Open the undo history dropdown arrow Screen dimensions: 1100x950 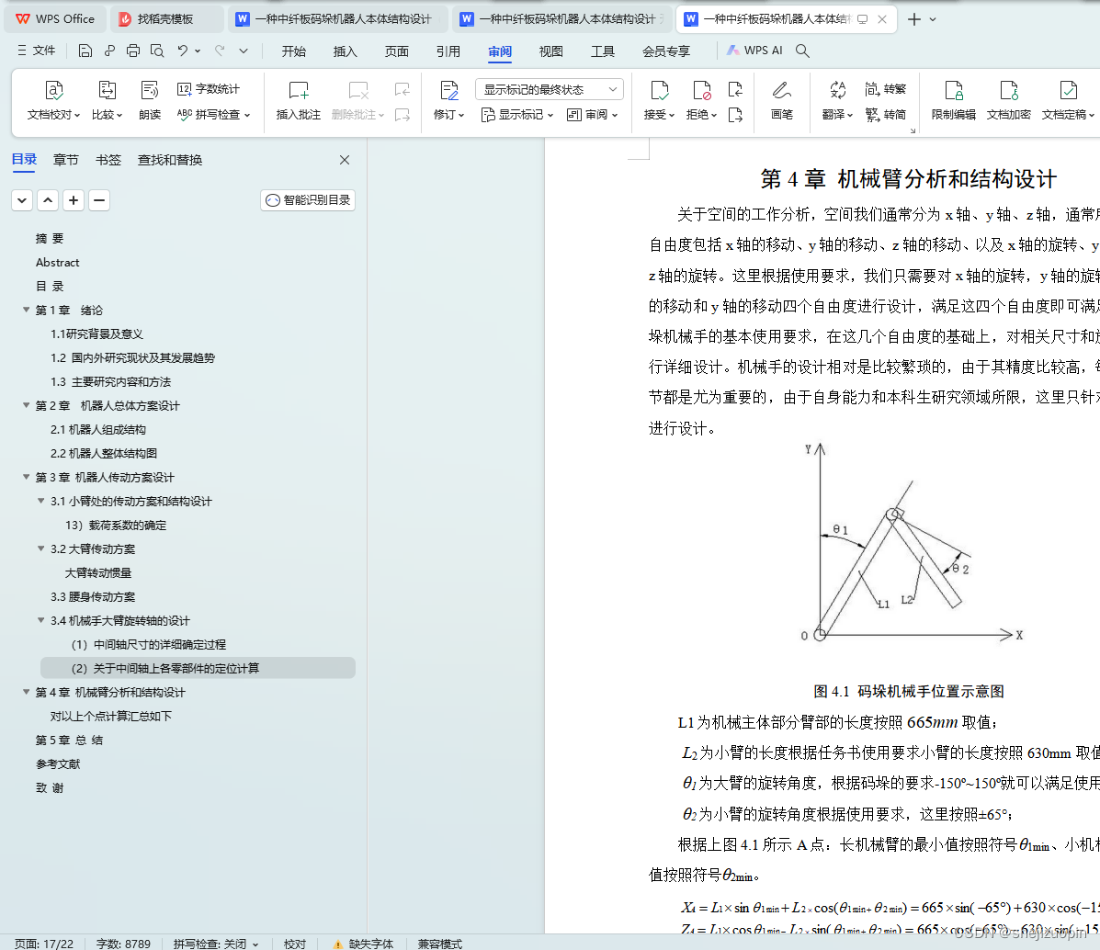point(198,51)
